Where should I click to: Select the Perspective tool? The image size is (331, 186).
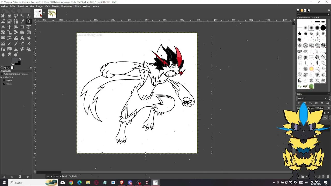tap(22, 33)
